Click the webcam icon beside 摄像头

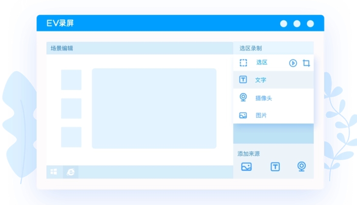pos(243,97)
